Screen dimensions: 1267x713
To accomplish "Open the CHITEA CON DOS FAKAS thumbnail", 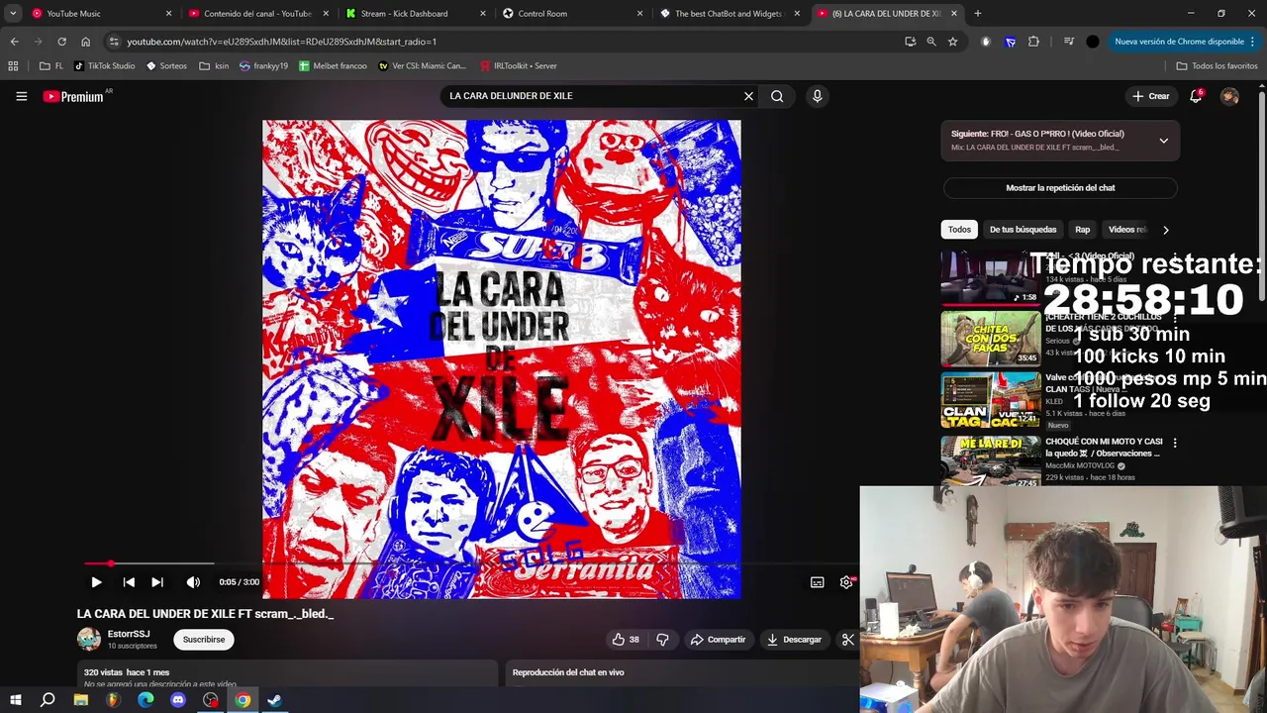I will [991, 339].
